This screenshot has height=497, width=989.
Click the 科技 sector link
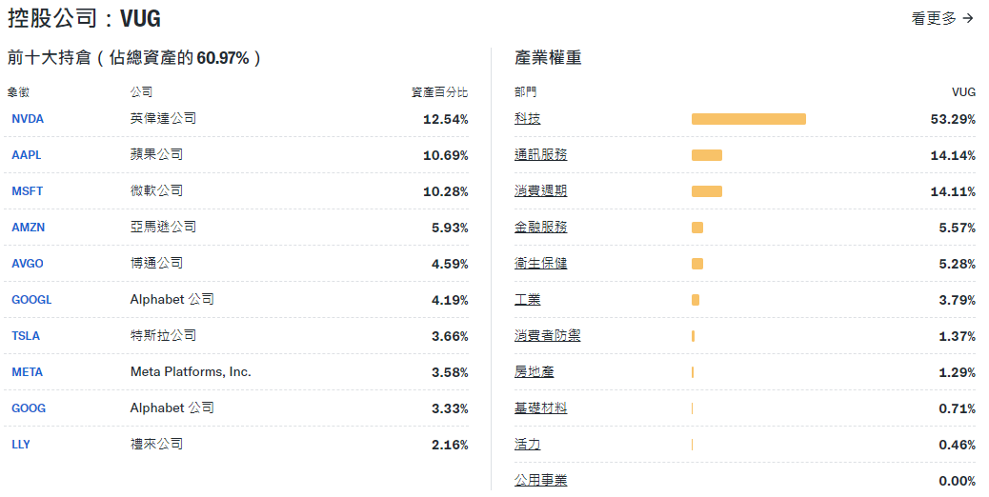[x=527, y=119]
